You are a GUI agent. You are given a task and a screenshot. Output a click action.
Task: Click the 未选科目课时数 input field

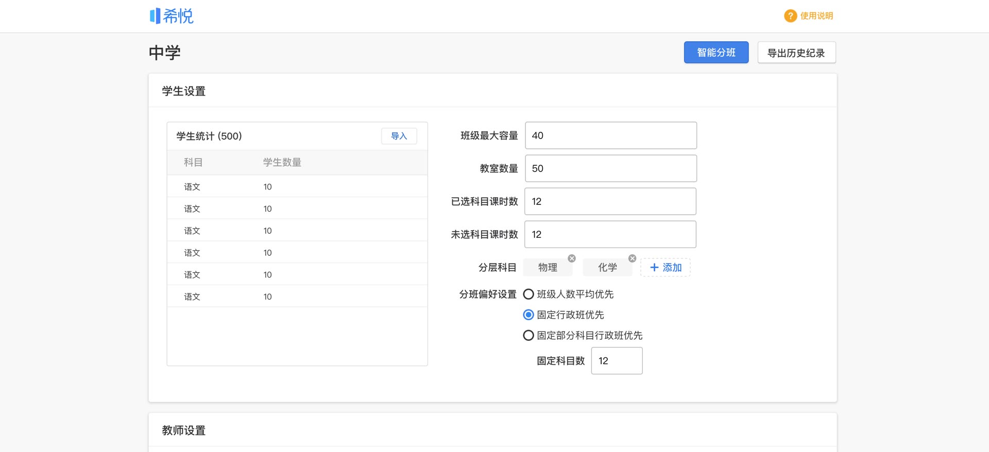tap(610, 234)
